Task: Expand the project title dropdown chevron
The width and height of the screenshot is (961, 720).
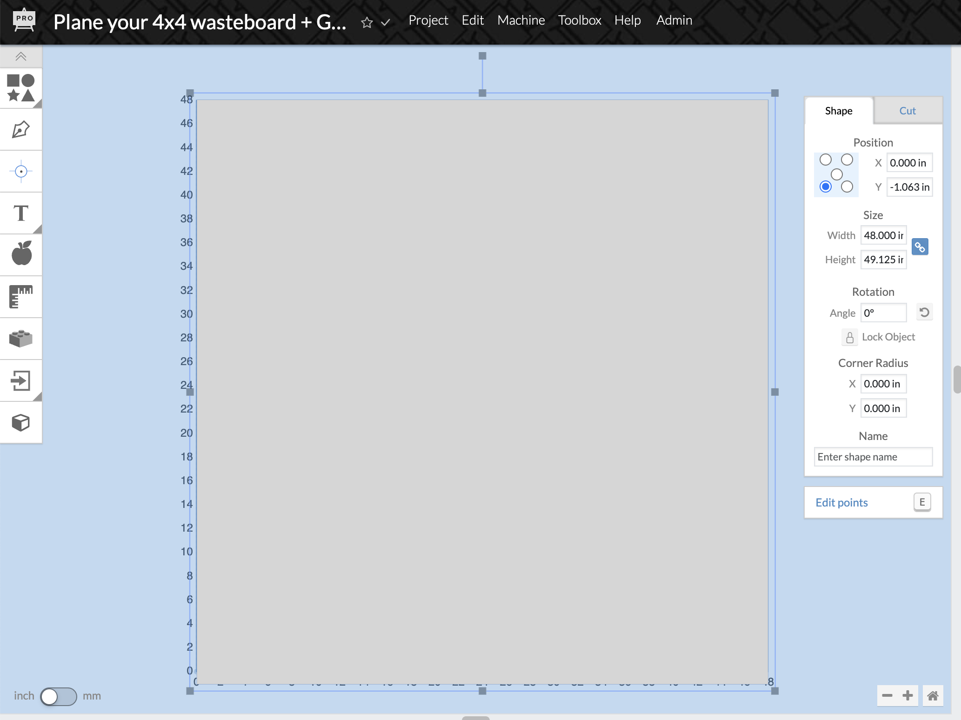Action: click(x=386, y=22)
